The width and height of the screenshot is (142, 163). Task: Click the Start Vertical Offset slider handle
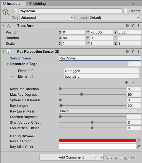click(92, 122)
